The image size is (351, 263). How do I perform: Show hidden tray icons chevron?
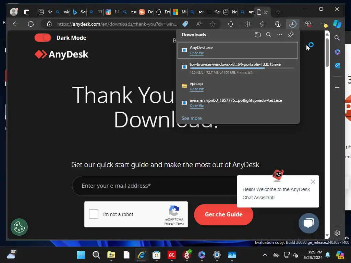(x=265, y=255)
